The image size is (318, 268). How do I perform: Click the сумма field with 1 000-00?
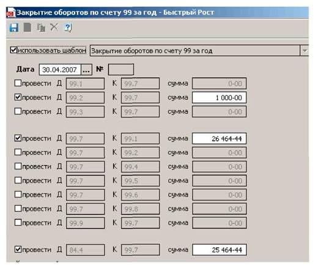[219, 98]
